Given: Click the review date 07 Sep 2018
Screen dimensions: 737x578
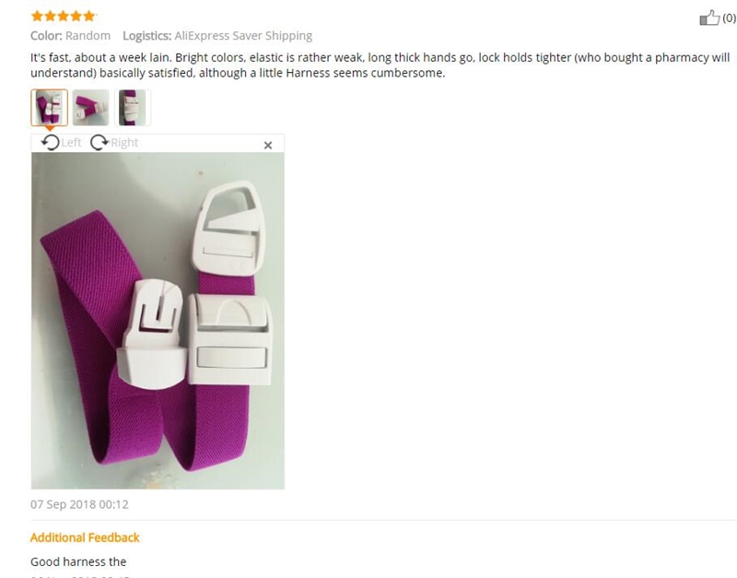Looking at the screenshot, I should pos(79,504).
